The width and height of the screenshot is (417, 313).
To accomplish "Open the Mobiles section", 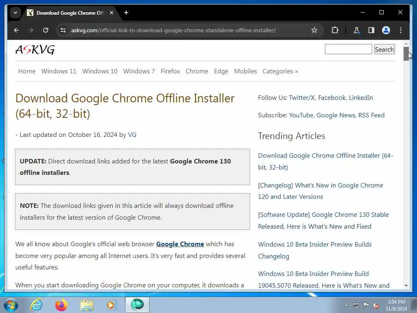I will point(246,71).
